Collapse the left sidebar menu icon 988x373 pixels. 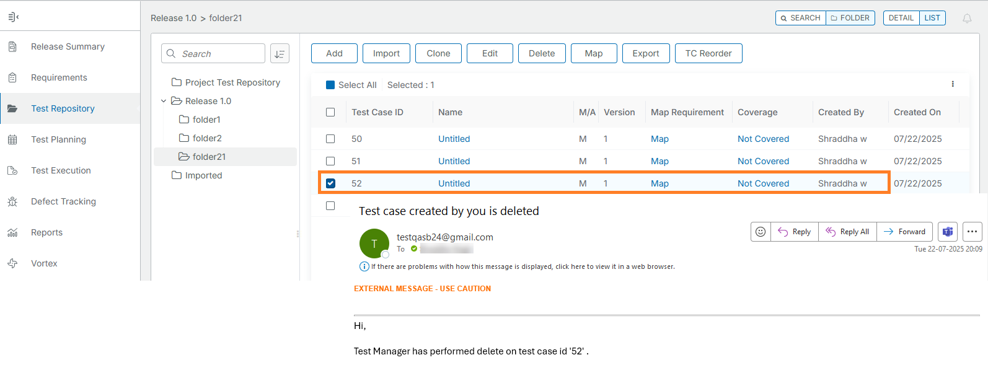coord(13,17)
